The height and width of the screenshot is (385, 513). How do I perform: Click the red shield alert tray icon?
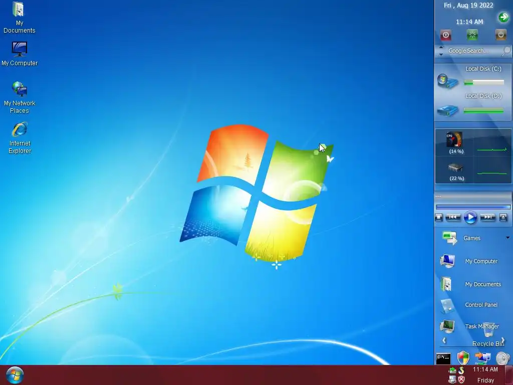coord(461,379)
